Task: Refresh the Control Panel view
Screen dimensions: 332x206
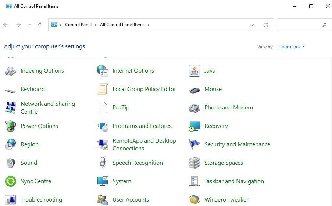Action: click(x=266, y=25)
